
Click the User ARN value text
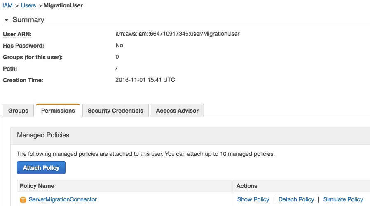coord(178,34)
